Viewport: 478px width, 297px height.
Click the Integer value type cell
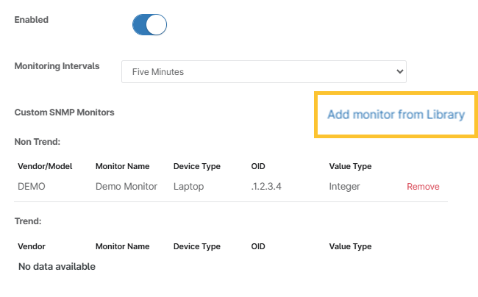(344, 187)
